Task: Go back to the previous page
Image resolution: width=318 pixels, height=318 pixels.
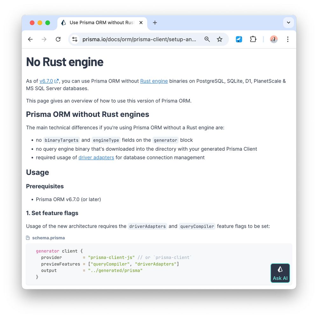Action: (31, 39)
